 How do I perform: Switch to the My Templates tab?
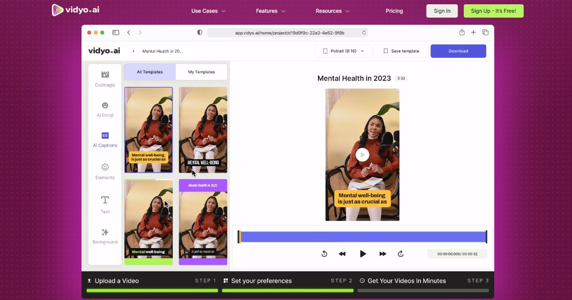[201, 72]
